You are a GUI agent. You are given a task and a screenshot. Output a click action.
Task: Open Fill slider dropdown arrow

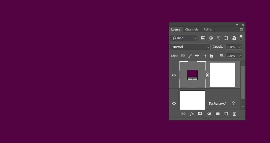(x=240, y=56)
